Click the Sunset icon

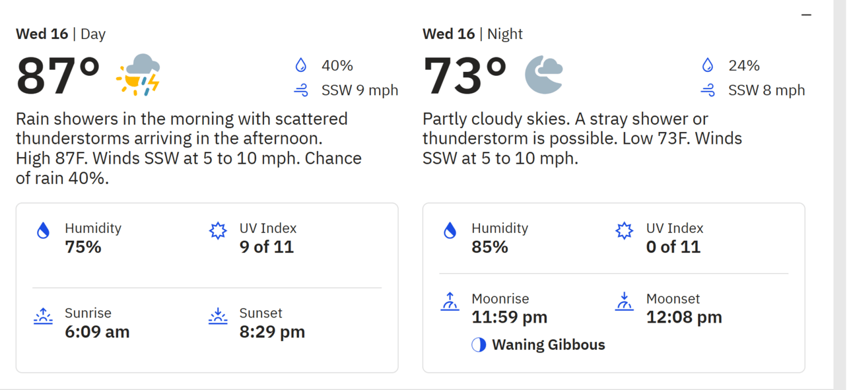[x=217, y=315]
